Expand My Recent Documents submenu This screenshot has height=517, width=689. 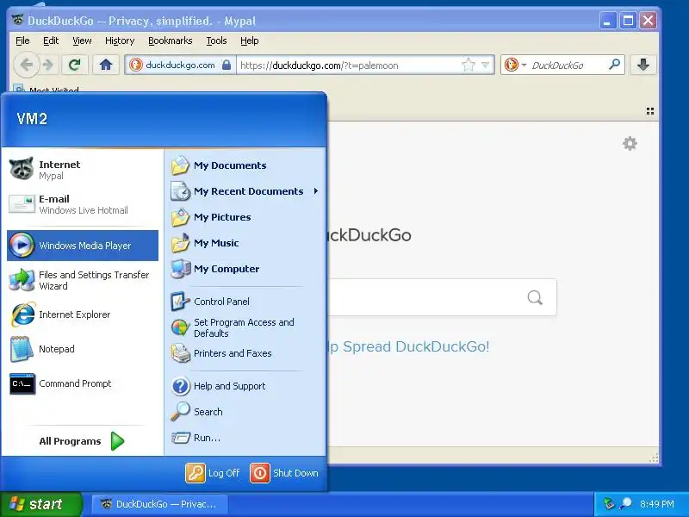[x=245, y=191]
